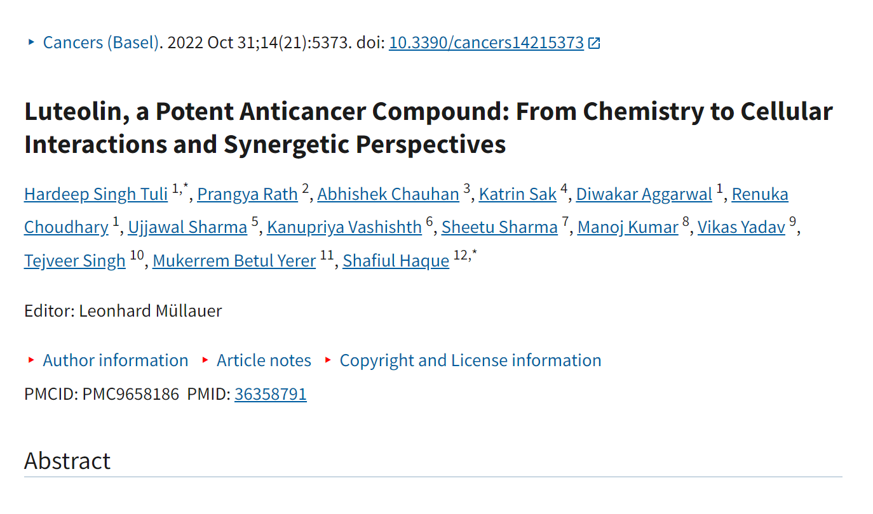Open author Katrin Sak
Image resolution: width=873 pixels, height=514 pixels.
[518, 194]
